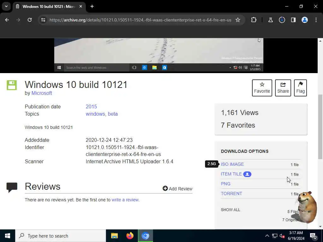Click the green software floppy disk icon
This screenshot has width=323, height=242.
(12, 85)
